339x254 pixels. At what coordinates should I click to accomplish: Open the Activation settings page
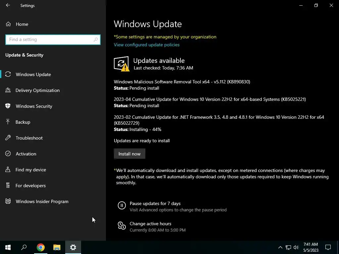click(x=53, y=153)
